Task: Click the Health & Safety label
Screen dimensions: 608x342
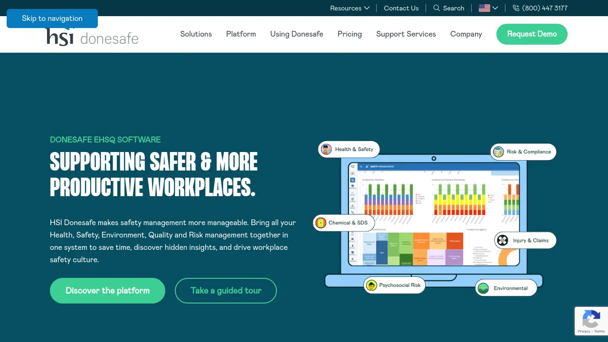Action: coord(354,149)
